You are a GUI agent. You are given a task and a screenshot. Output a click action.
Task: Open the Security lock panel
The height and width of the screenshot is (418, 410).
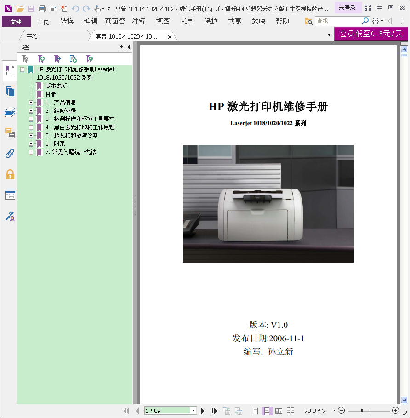click(10, 174)
